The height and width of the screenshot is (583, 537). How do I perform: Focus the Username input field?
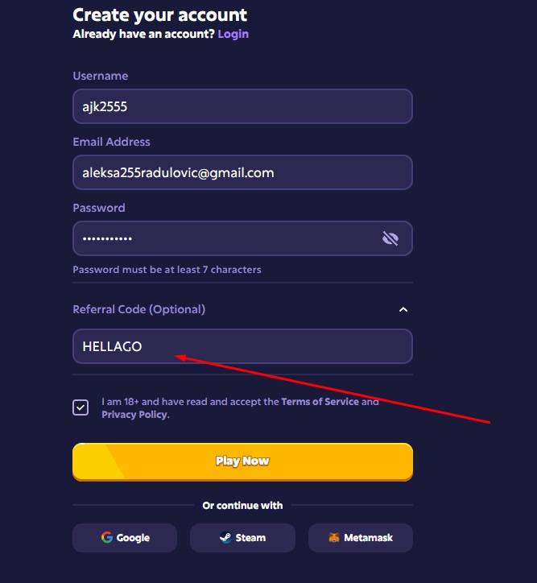pyautogui.click(x=242, y=106)
